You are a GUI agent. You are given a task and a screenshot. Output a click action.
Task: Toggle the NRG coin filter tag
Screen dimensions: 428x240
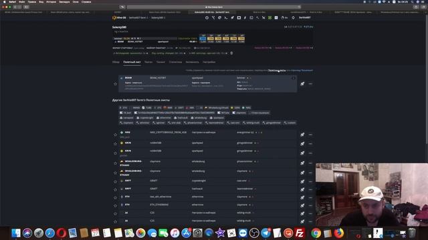pos(247,108)
